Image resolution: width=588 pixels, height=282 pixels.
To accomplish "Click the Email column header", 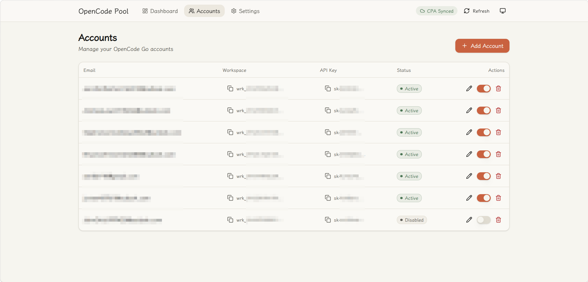I will tap(90, 70).
